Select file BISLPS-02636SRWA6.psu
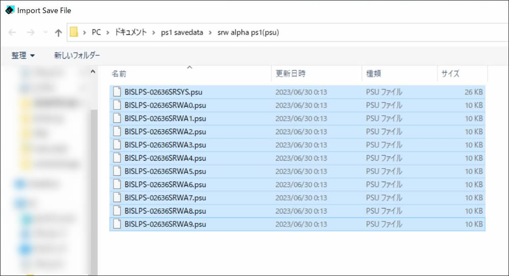The height and width of the screenshot is (276, 509). (x=297, y=185)
